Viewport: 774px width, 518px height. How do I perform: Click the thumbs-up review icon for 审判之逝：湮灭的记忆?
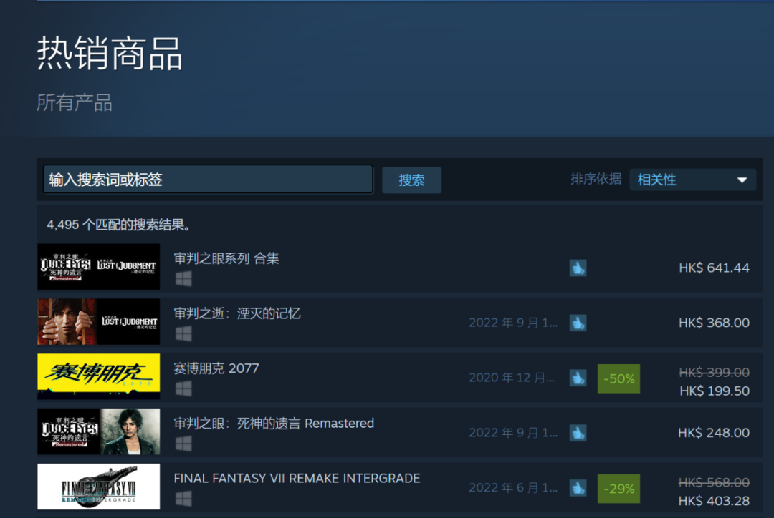pos(578,323)
